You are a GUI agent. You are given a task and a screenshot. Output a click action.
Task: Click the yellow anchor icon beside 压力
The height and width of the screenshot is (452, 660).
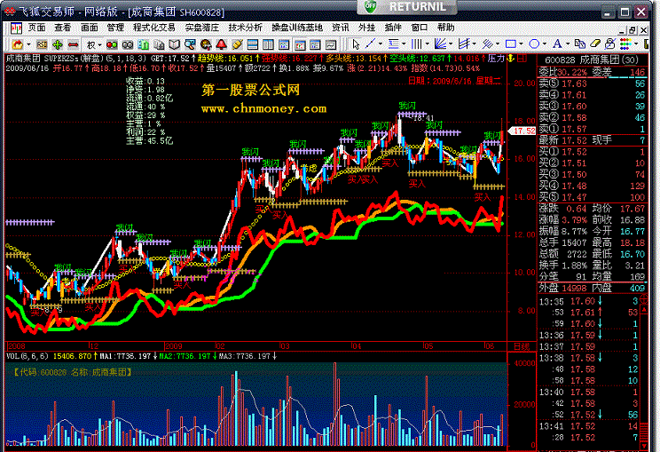(511, 58)
